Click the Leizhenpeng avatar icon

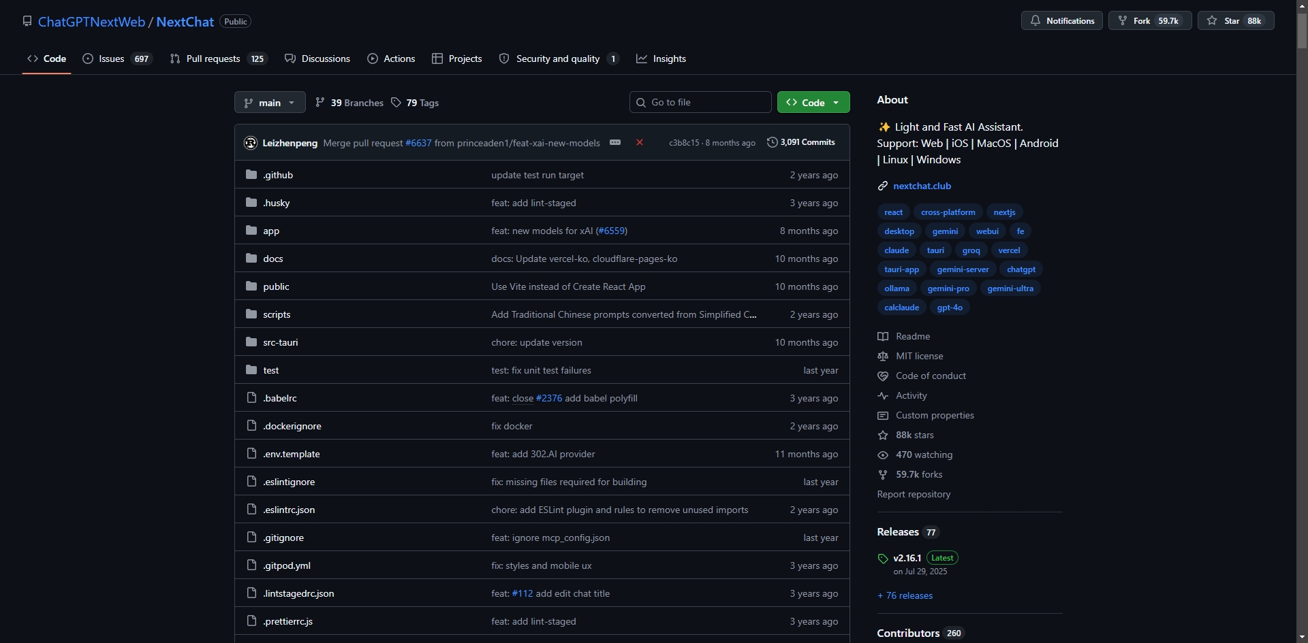click(251, 143)
